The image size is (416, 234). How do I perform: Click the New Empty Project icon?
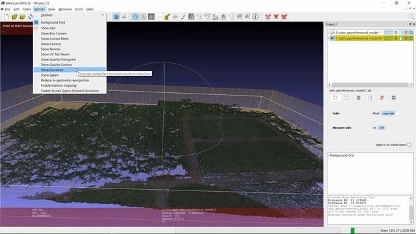6,17
